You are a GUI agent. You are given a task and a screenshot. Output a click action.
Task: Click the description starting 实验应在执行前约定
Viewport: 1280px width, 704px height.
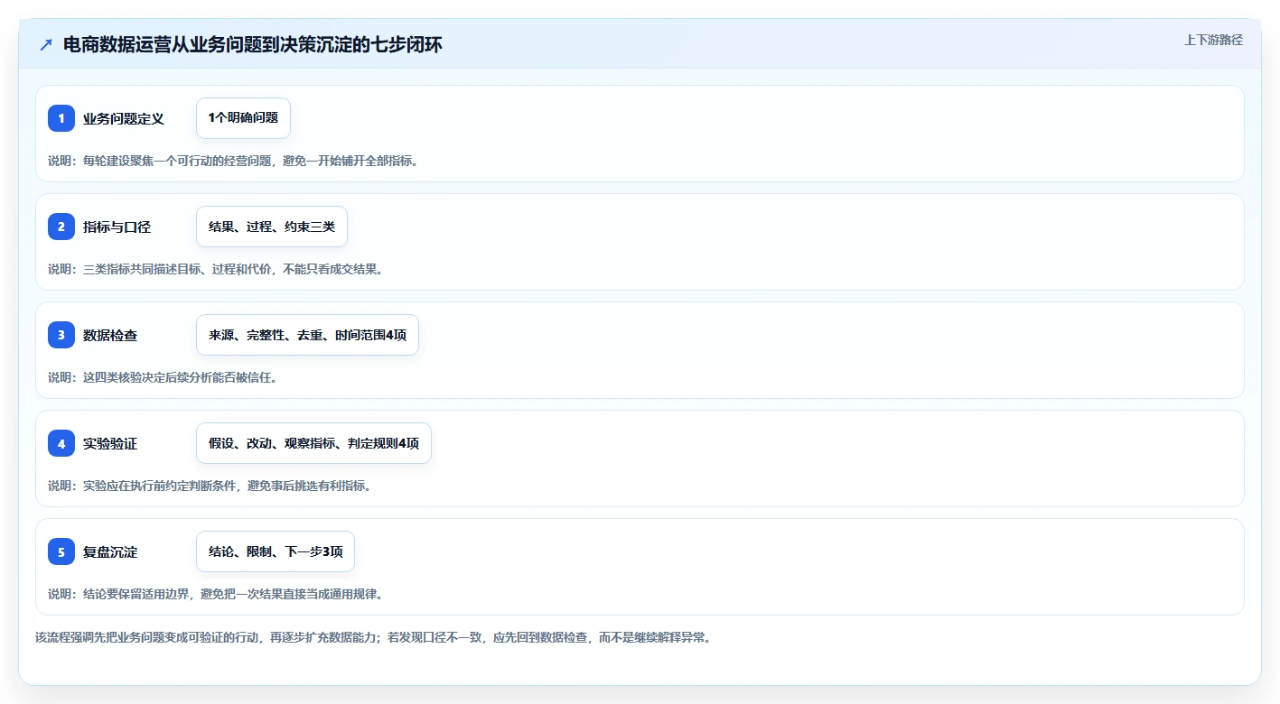coord(210,486)
